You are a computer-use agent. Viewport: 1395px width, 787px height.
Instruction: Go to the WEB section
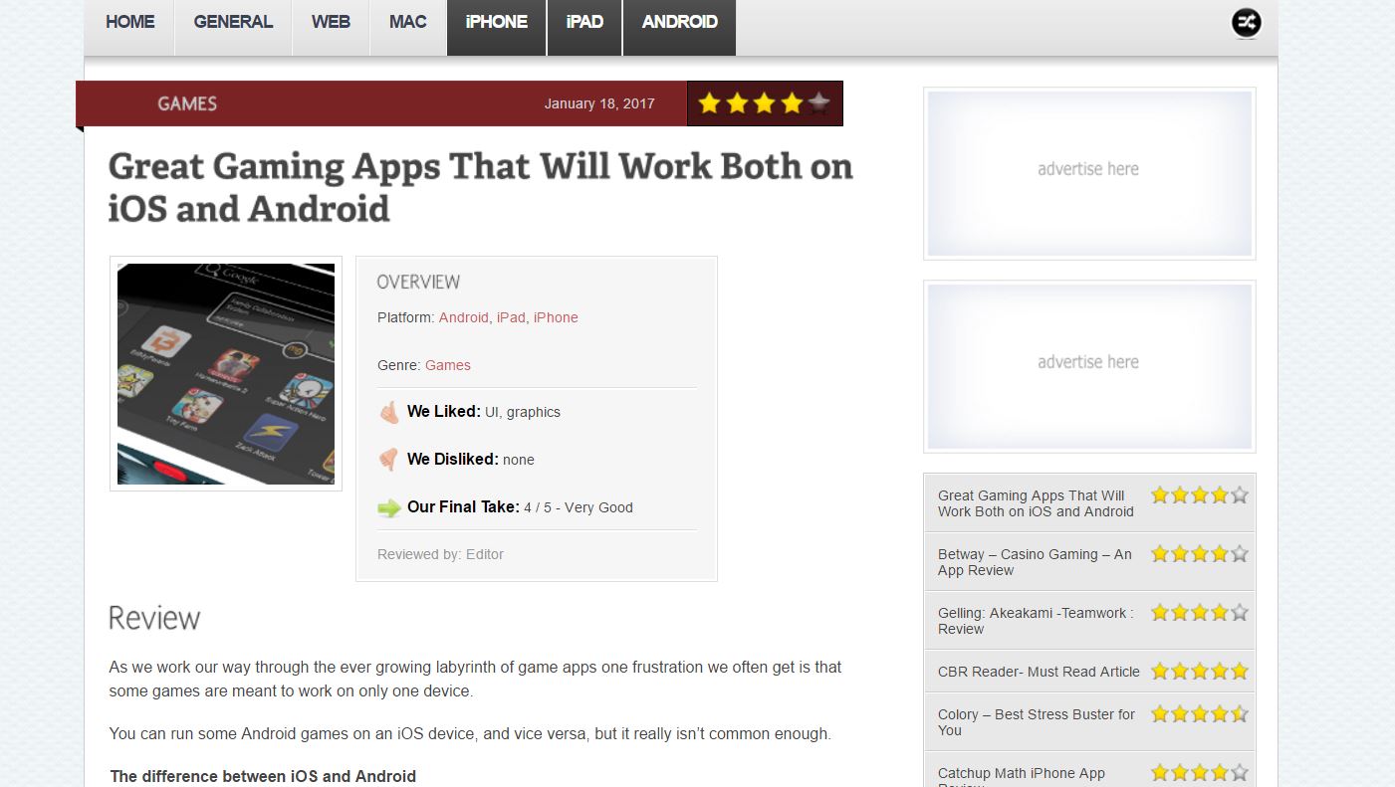[x=331, y=22]
